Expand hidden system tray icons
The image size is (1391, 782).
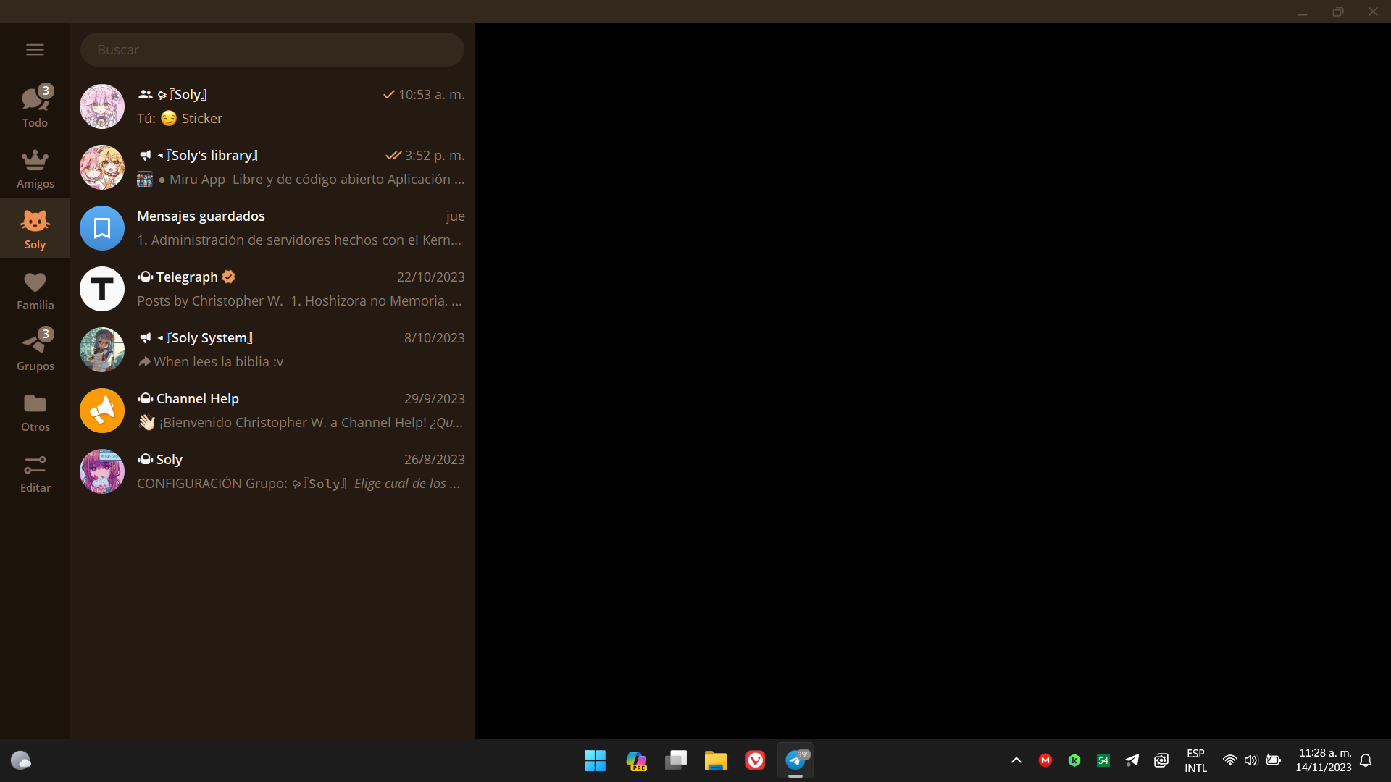tap(1016, 760)
